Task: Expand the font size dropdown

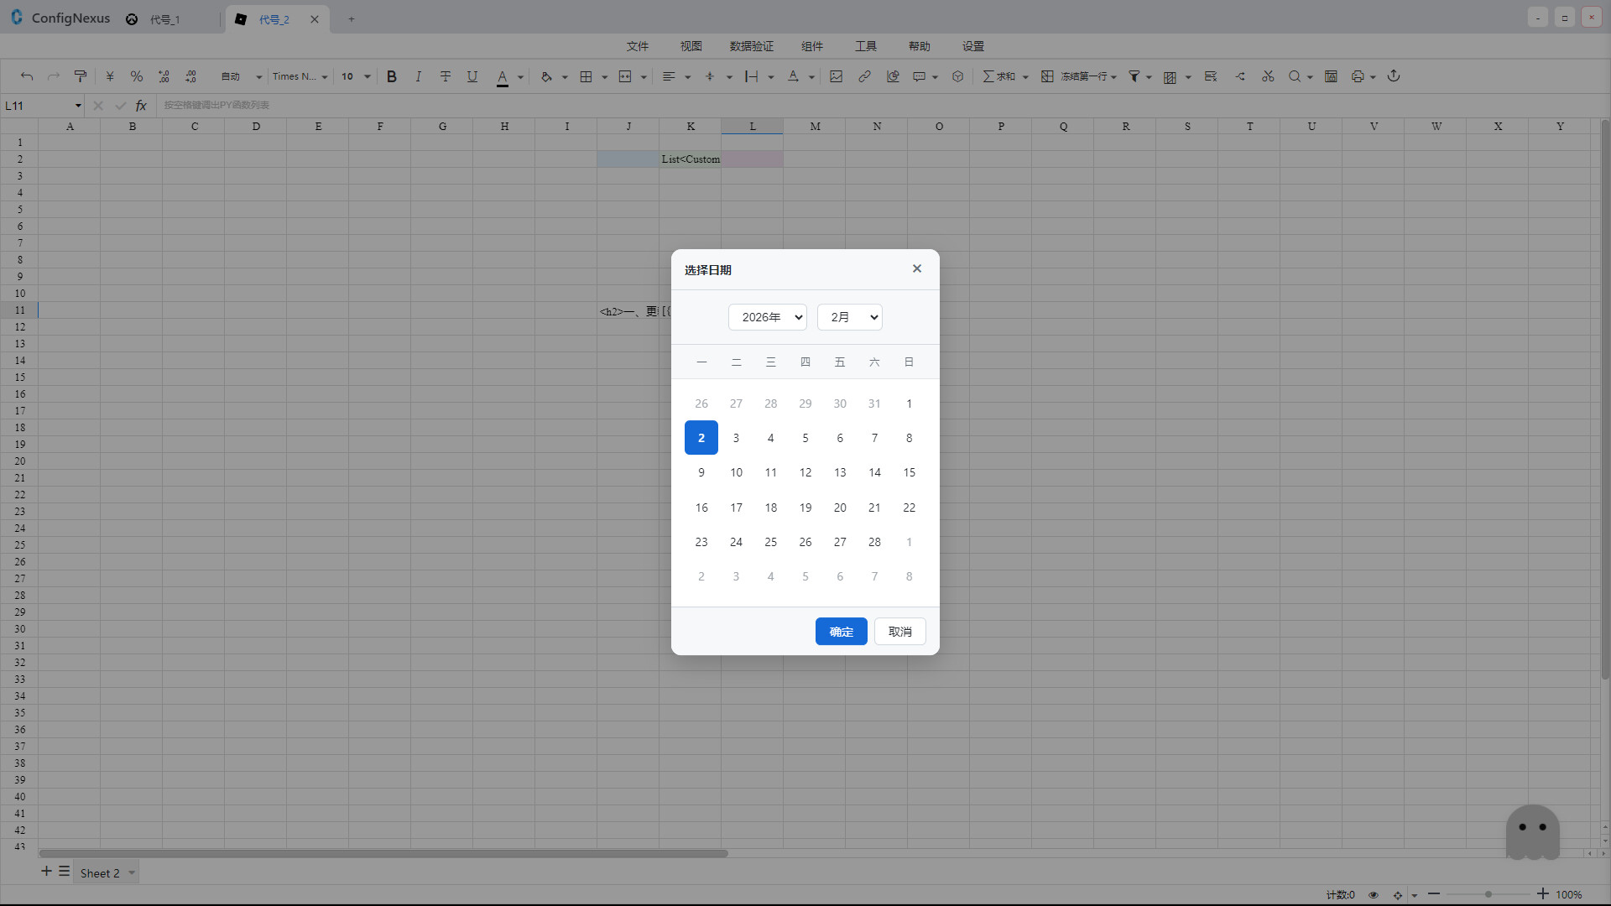Action: coord(367,76)
